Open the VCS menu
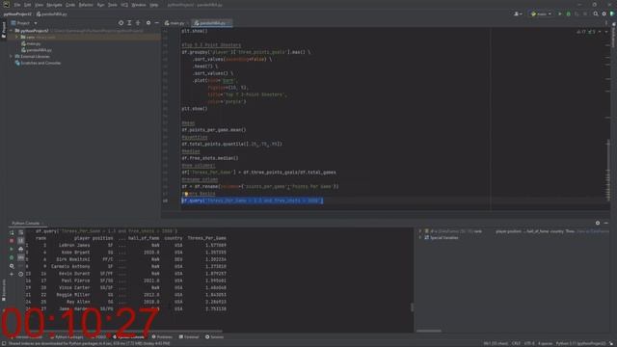The width and height of the screenshot is (617, 347). point(124,5)
